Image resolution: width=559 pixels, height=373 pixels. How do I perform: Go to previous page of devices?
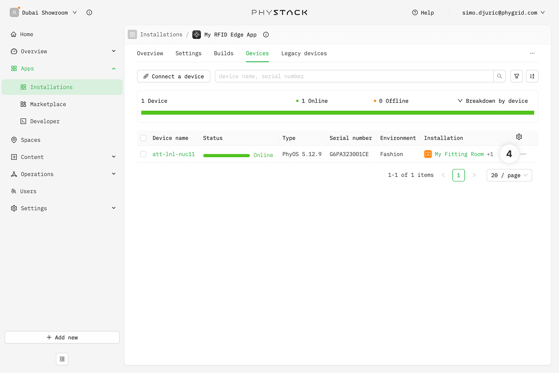(x=443, y=175)
